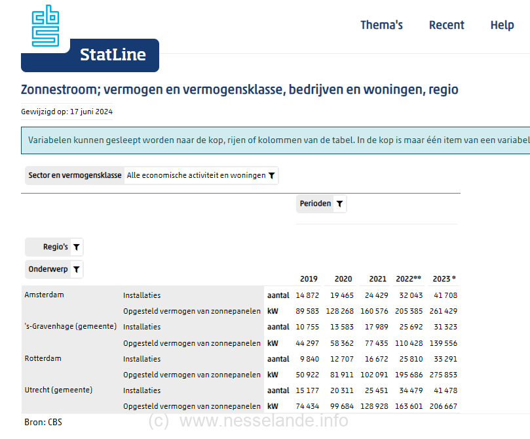
Task: Select the table title heading text
Action: [x=240, y=90]
